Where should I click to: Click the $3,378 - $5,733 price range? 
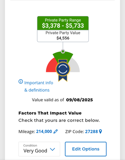coord(63,26)
